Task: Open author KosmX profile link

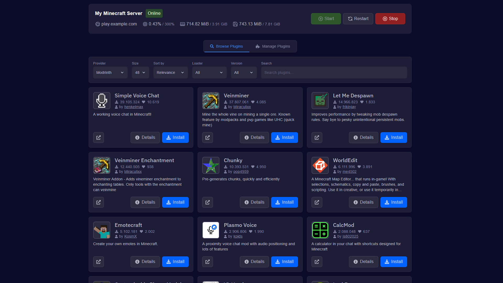Action: 130,236
